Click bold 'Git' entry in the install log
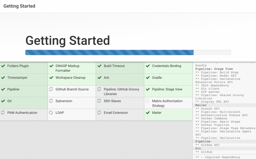The height and width of the screenshot is (159, 256). click(x=198, y=148)
